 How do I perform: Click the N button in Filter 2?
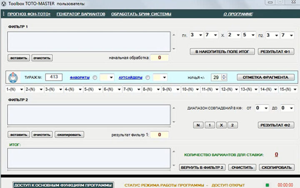pyautogui.click(x=198, y=125)
